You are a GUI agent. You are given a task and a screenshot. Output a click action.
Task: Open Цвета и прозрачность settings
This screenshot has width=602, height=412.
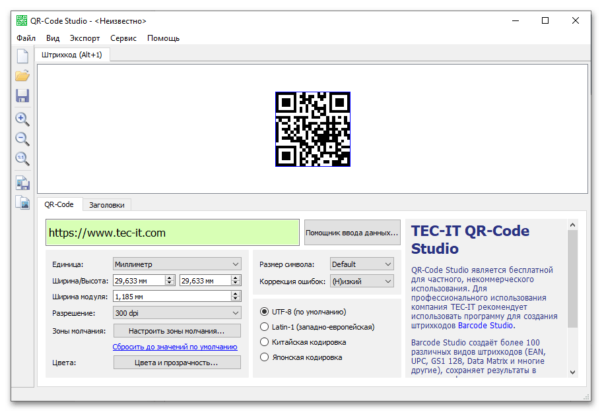coord(177,363)
